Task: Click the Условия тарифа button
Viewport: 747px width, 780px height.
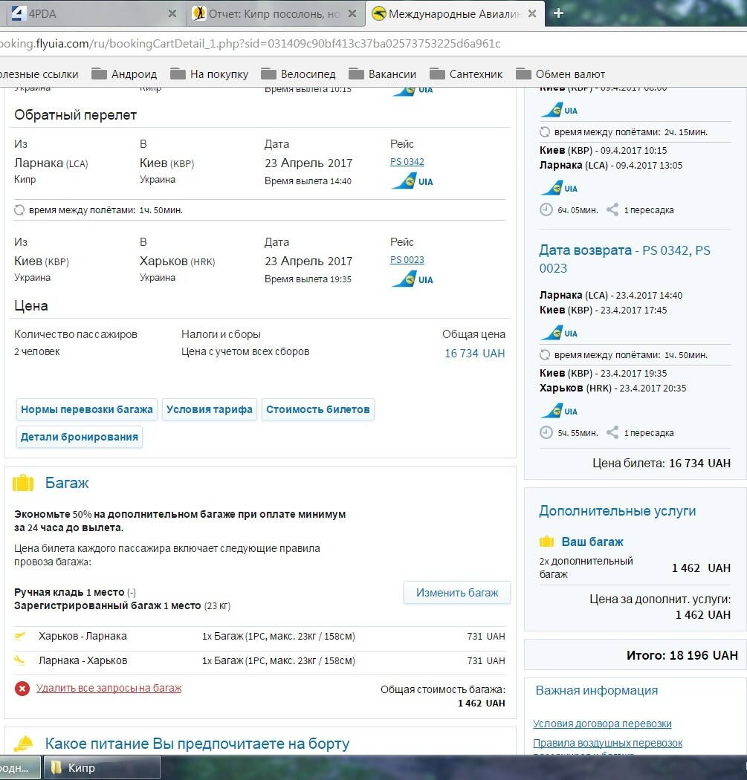Action: click(x=209, y=409)
